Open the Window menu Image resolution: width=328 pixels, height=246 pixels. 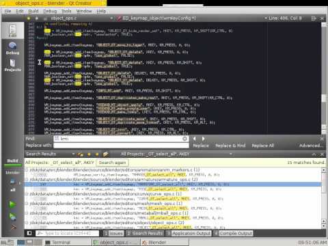84,11
